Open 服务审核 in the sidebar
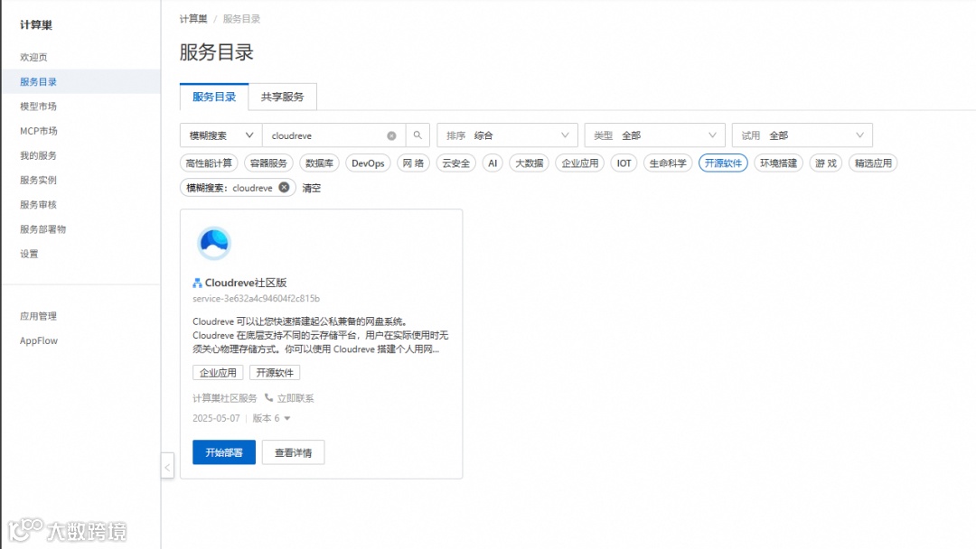 pyautogui.click(x=39, y=205)
